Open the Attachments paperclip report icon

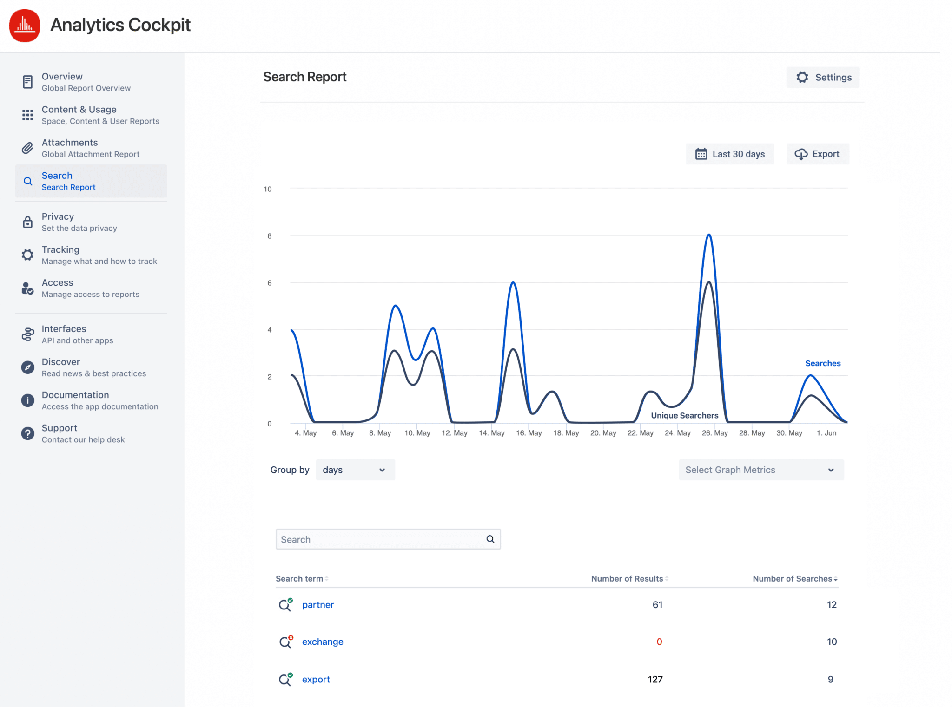click(27, 148)
